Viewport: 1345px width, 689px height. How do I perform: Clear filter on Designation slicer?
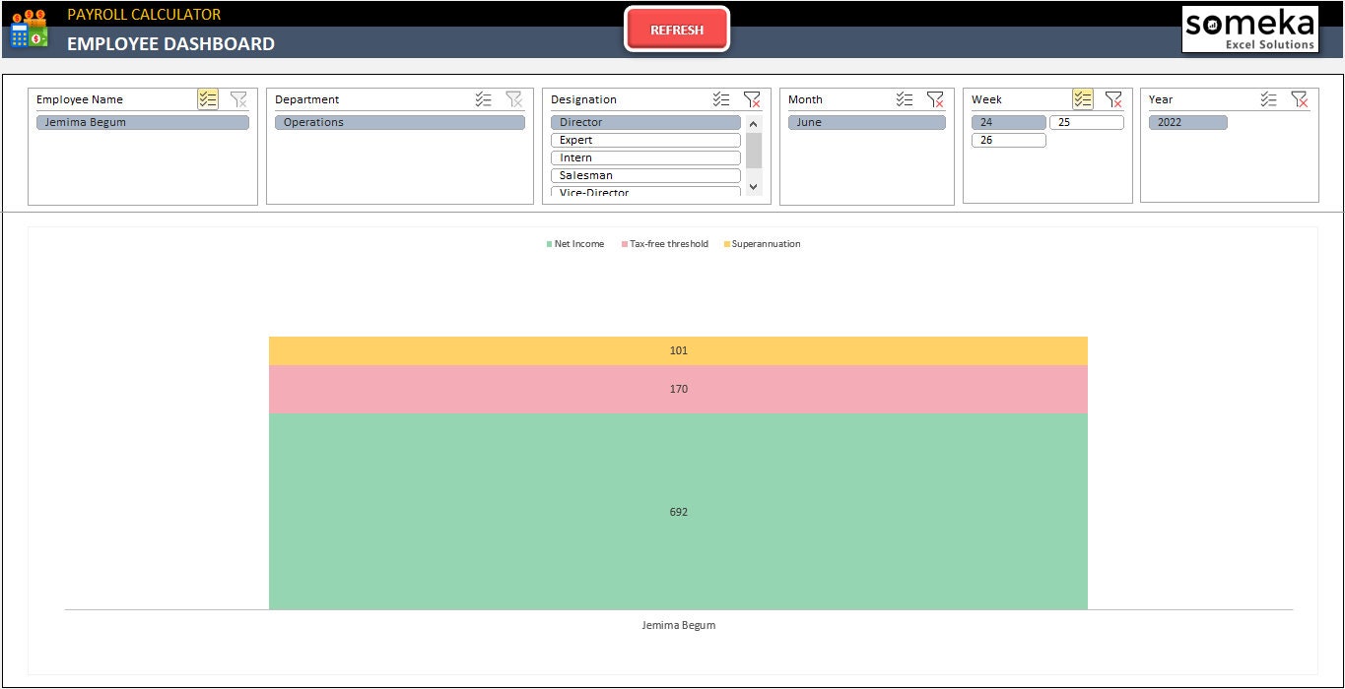coord(752,98)
